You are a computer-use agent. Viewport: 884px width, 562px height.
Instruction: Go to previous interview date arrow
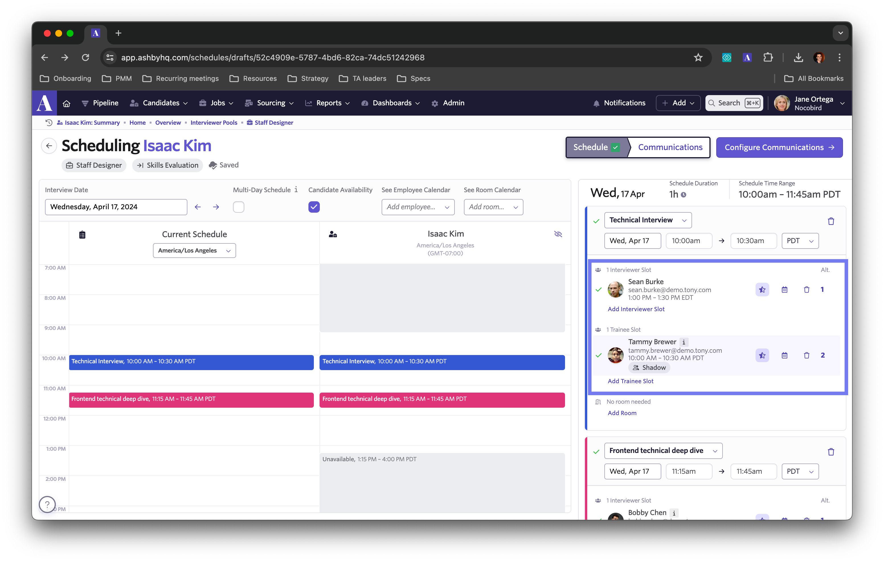coord(198,207)
